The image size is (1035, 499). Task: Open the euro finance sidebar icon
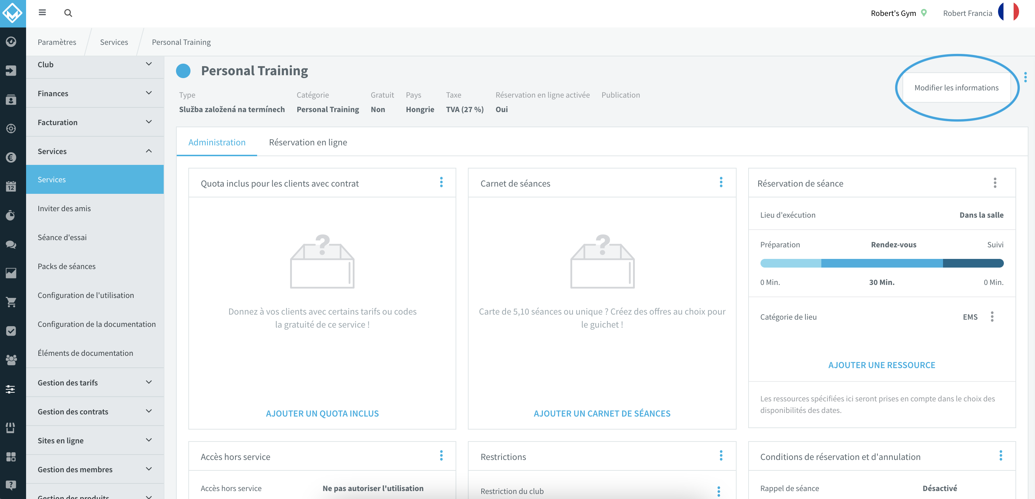click(x=11, y=157)
